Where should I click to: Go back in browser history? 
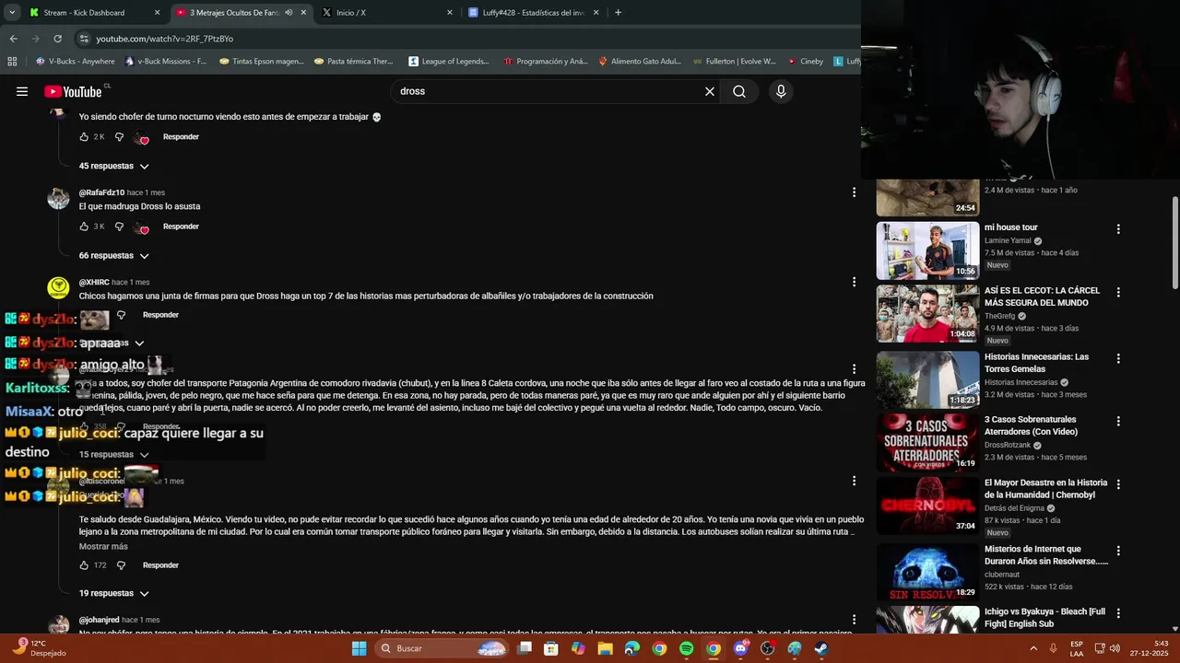coord(13,39)
